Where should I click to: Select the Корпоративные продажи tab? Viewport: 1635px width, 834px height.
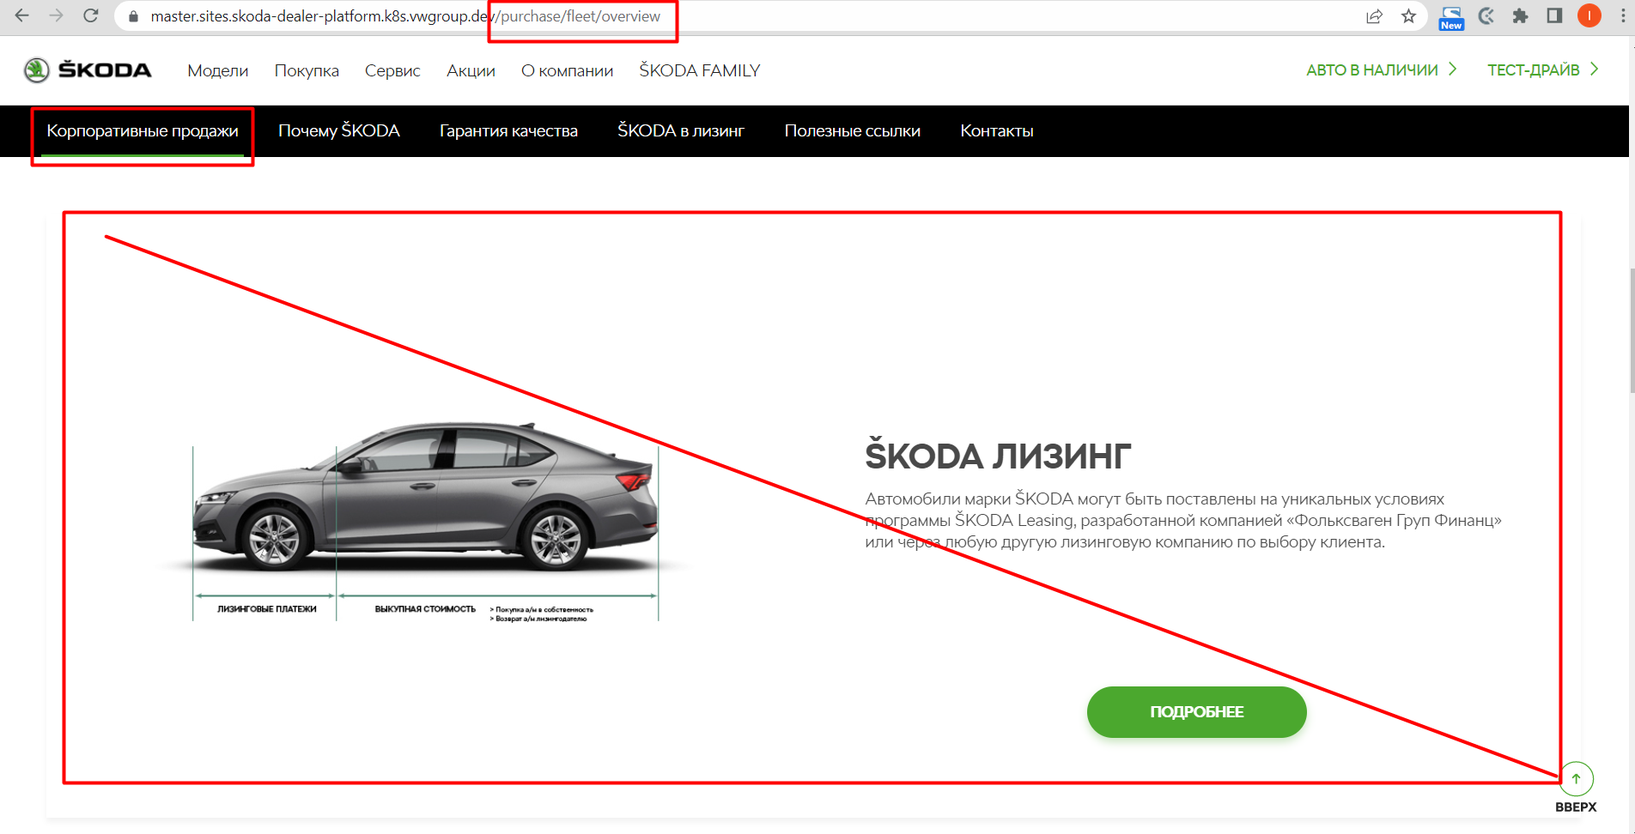pos(143,131)
